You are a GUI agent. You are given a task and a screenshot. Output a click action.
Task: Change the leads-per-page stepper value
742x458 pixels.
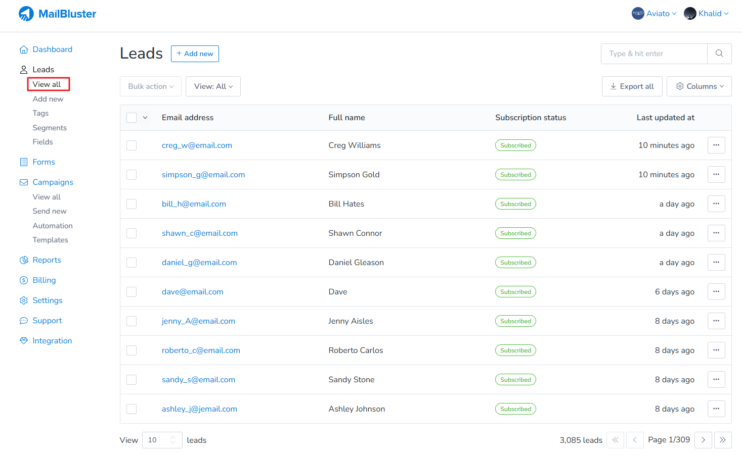click(172, 440)
